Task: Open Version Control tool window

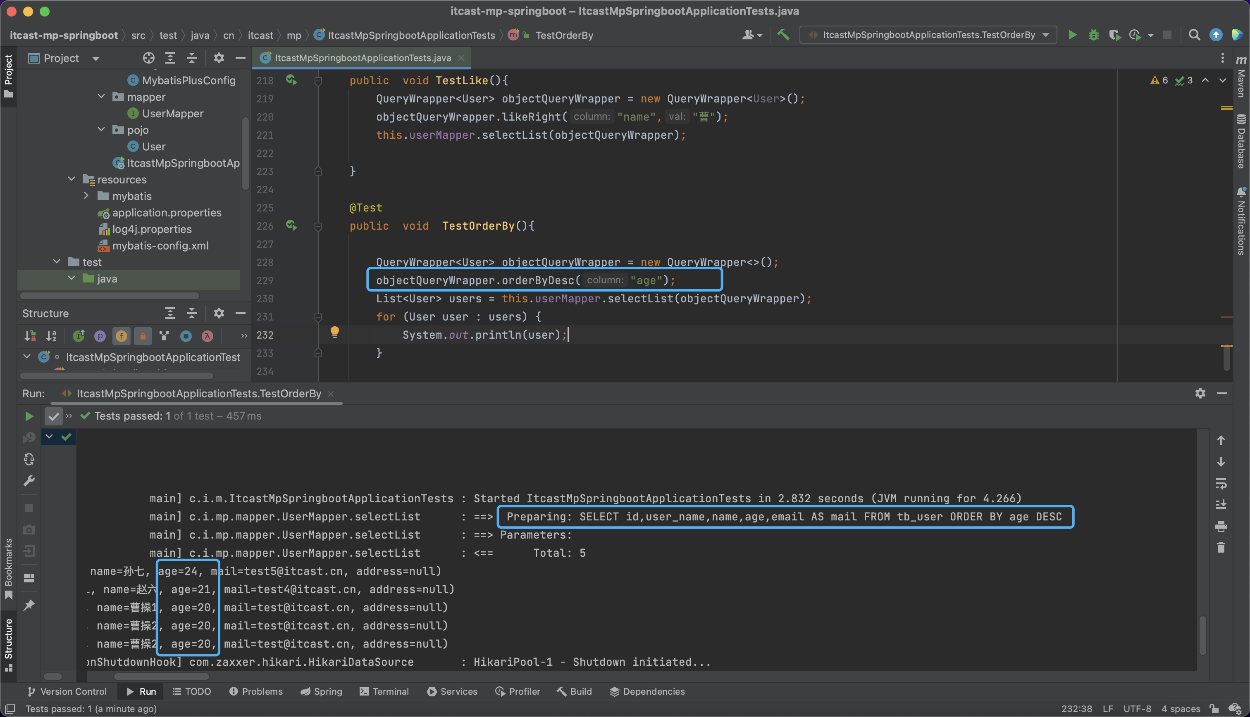Action: [67, 691]
